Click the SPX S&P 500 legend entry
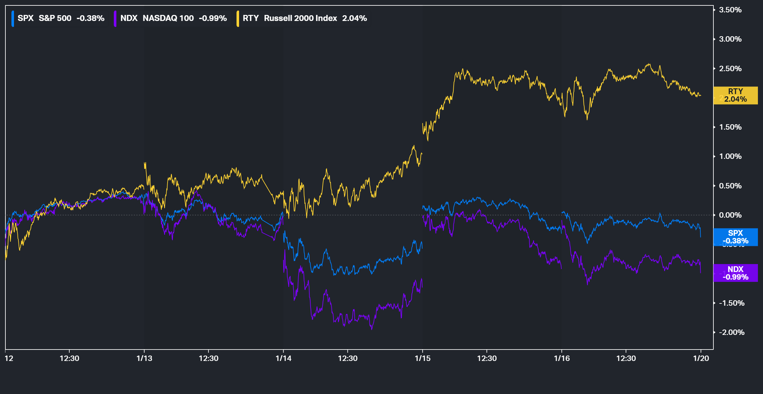The width and height of the screenshot is (763, 394). pyautogui.click(x=61, y=18)
